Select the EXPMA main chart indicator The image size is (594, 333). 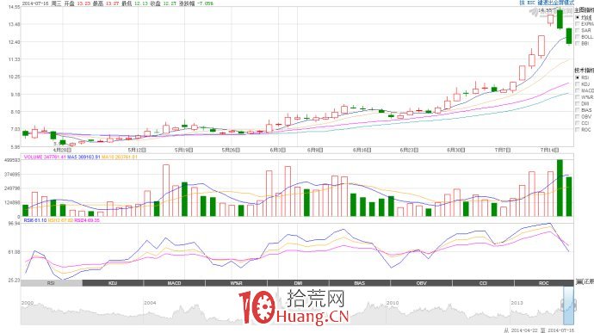click(578, 24)
